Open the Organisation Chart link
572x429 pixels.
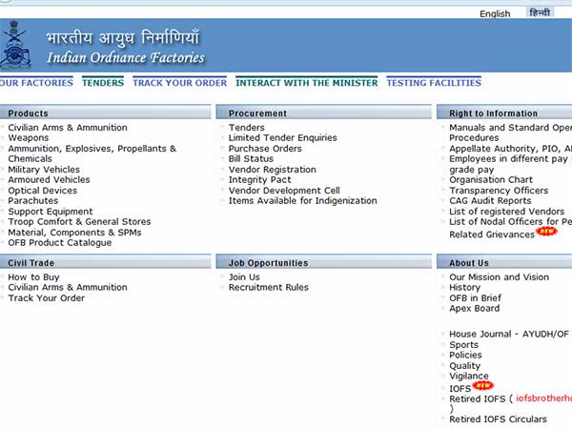pos(491,180)
